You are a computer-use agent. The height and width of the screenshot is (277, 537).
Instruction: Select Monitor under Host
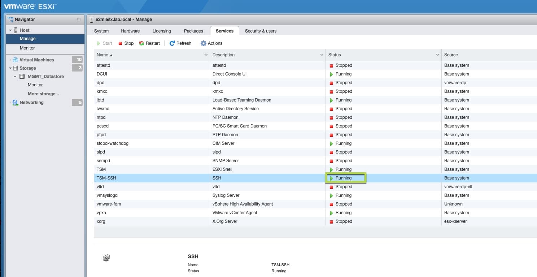coord(27,48)
